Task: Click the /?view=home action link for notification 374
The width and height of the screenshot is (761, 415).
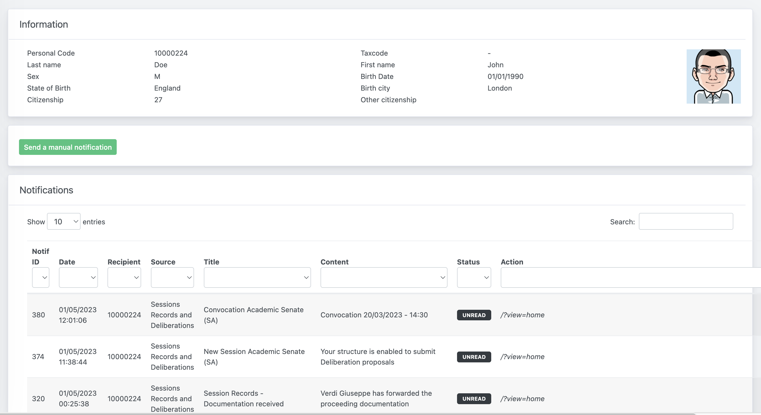Action: [522, 356]
